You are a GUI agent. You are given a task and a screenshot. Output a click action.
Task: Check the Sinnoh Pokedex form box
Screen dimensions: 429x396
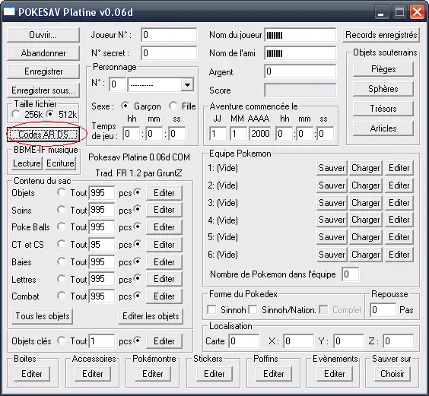[x=211, y=310]
